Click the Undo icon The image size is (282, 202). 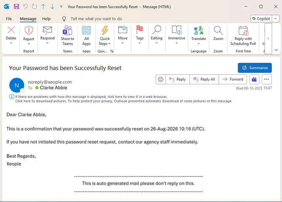pos(25,7)
